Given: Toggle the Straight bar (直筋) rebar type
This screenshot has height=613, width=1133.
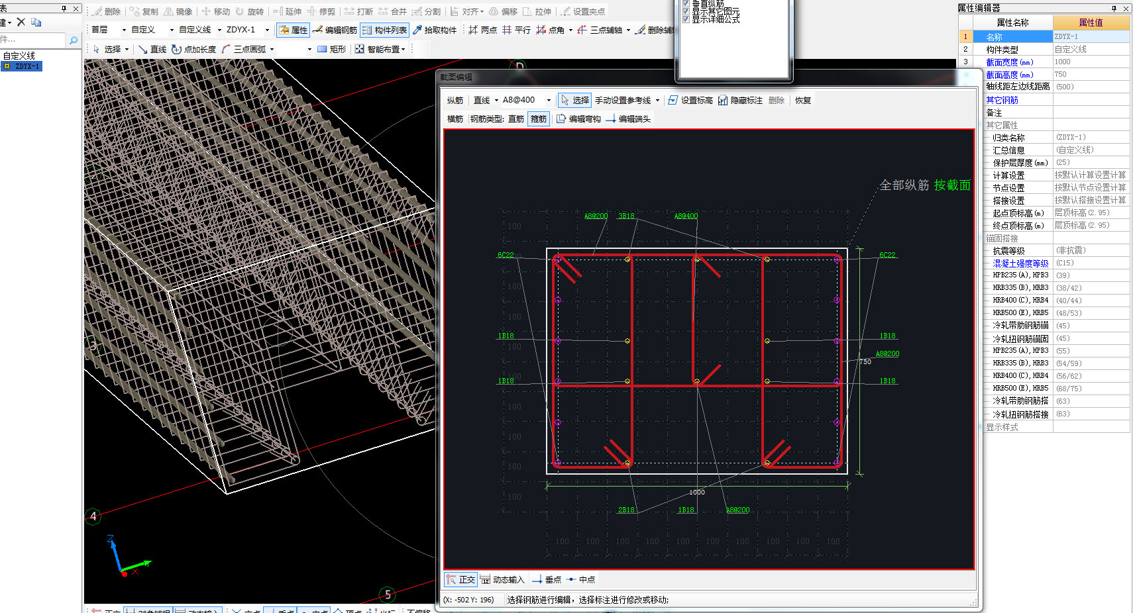Looking at the screenshot, I should [516, 118].
